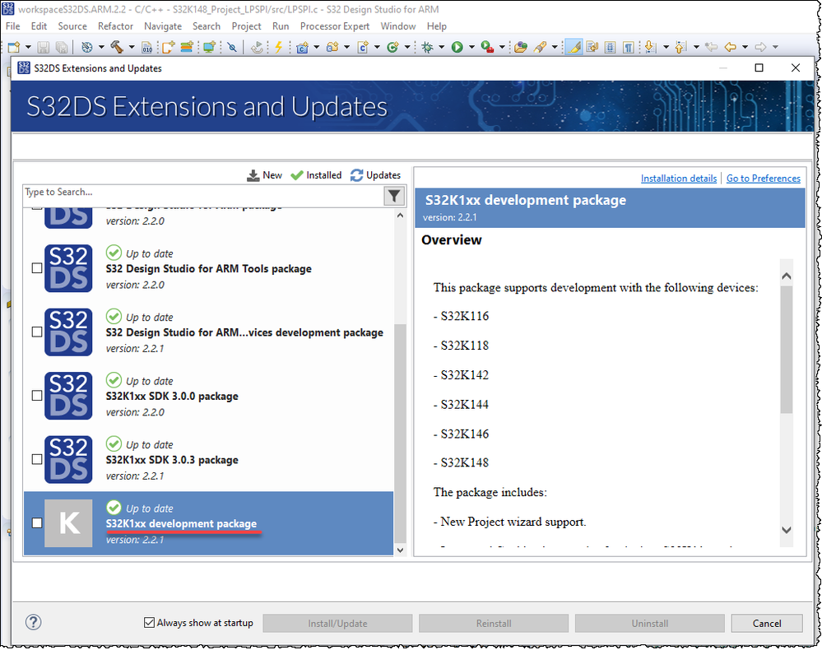Screen dimensions: 822x650
Task: Open the Search flashlight dropdown arrow
Action: coord(554,47)
